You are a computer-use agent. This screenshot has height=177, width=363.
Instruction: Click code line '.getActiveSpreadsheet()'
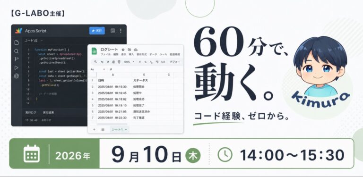tap(57, 58)
